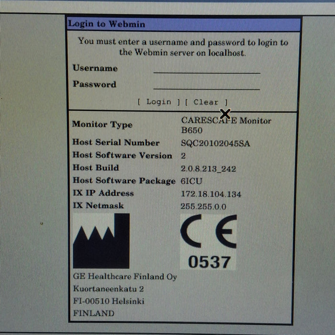The height and width of the screenshot is (335, 335).
Task: Click the 'IX IP Address' label
Action: (x=103, y=193)
